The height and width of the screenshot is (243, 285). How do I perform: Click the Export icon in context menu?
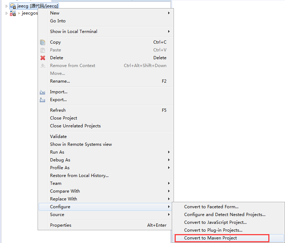(x=42, y=100)
